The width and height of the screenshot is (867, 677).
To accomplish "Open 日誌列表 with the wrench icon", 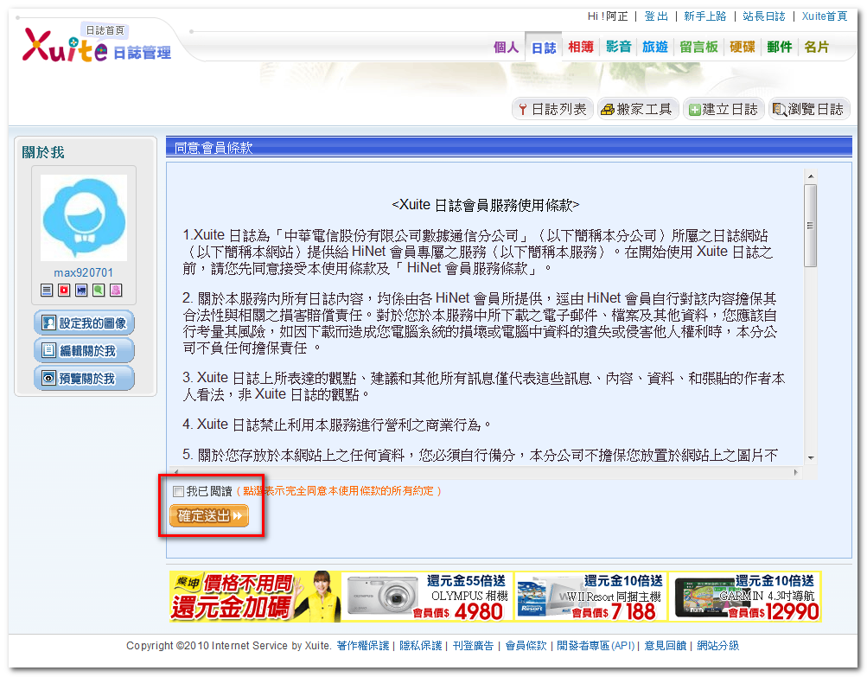I will tap(551, 109).
